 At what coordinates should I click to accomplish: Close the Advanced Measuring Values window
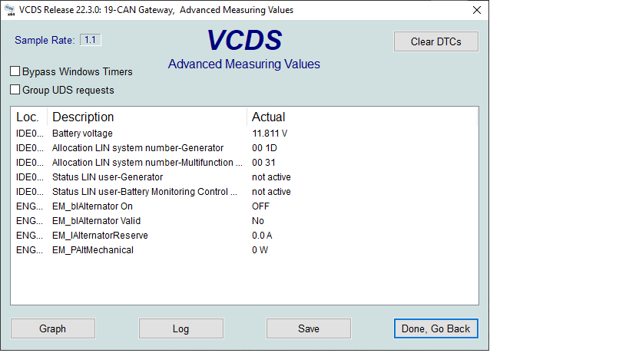click(477, 10)
